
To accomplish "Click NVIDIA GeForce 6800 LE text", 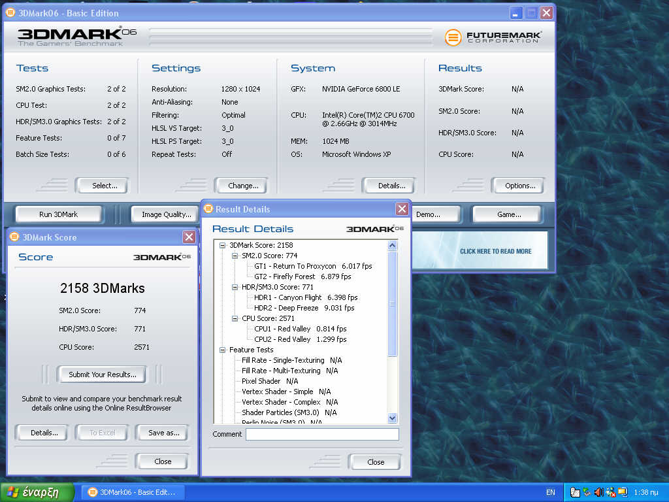I will click(x=361, y=89).
